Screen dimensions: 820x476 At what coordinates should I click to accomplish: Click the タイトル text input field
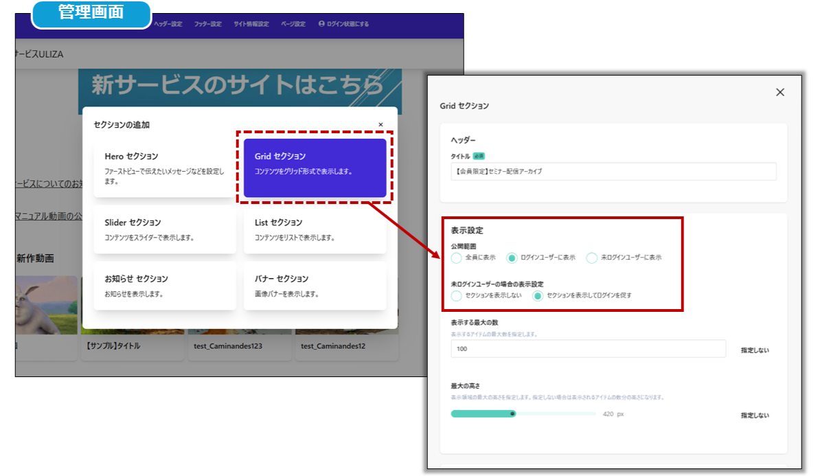pos(613,171)
